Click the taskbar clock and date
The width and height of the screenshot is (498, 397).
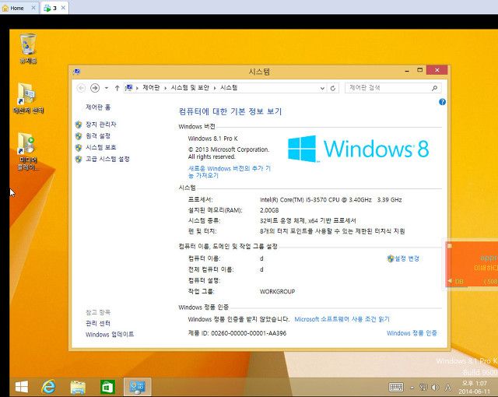click(x=474, y=387)
